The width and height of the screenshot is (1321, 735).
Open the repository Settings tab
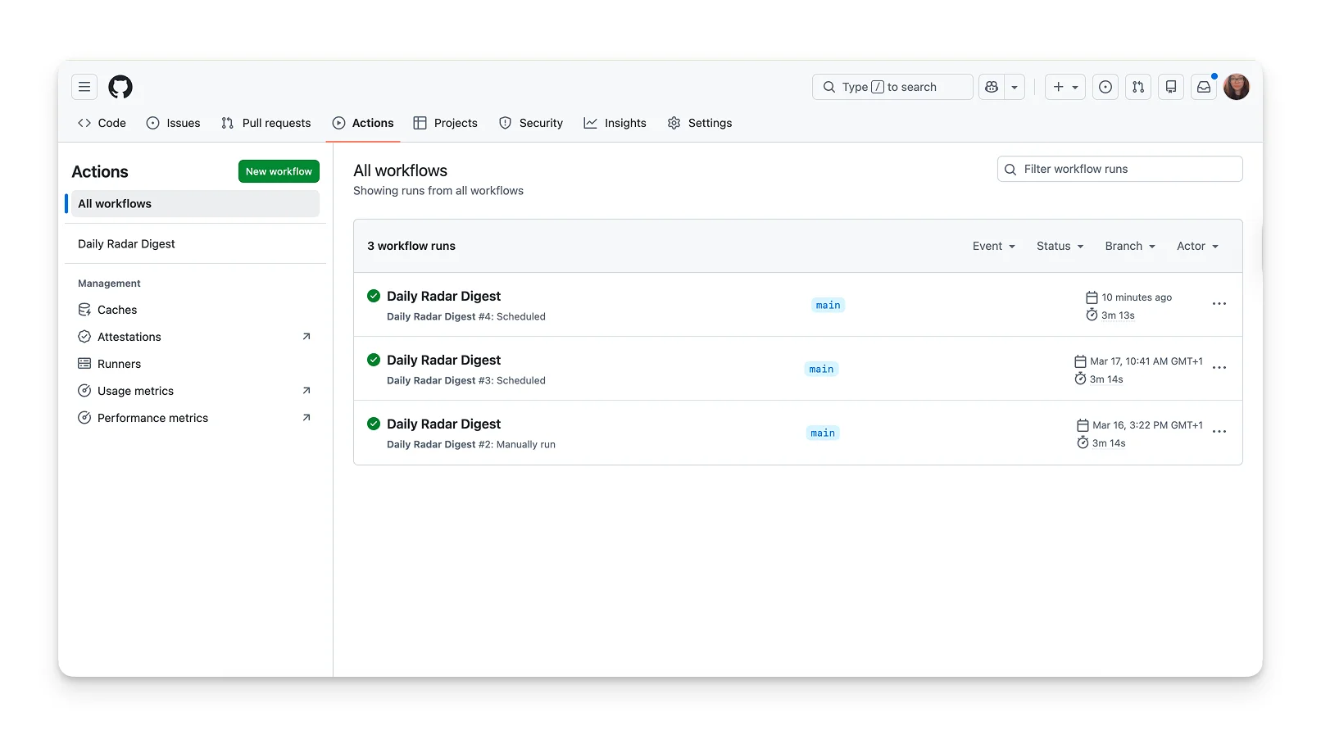click(x=700, y=123)
